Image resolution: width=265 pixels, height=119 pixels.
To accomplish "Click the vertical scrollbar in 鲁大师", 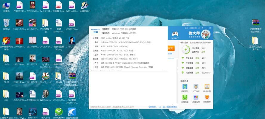I will point(177,81).
